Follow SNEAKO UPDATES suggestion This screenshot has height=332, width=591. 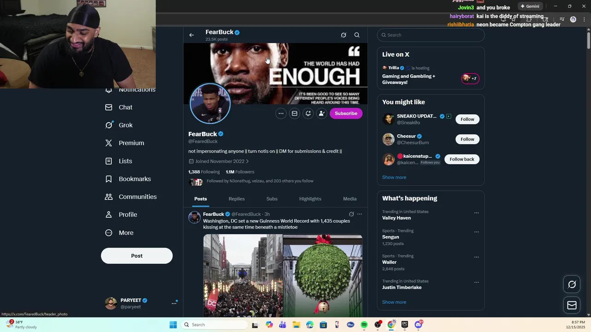click(467, 119)
